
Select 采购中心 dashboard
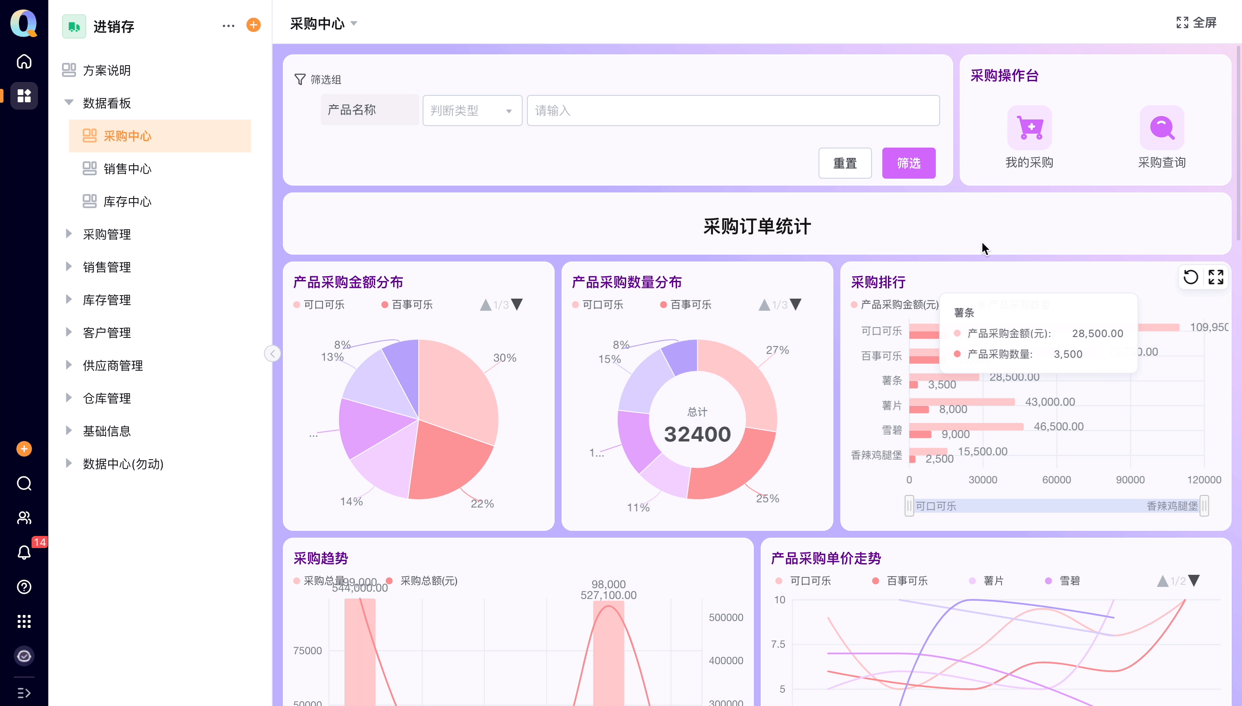(x=160, y=136)
